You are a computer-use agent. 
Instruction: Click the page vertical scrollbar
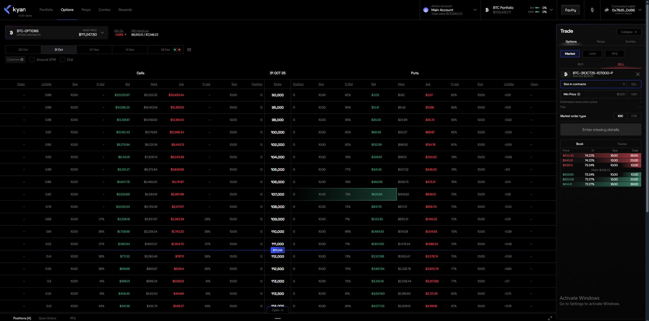click(x=647, y=108)
